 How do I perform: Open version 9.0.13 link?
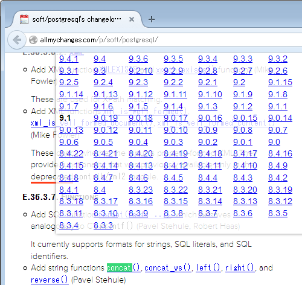pos(71,130)
